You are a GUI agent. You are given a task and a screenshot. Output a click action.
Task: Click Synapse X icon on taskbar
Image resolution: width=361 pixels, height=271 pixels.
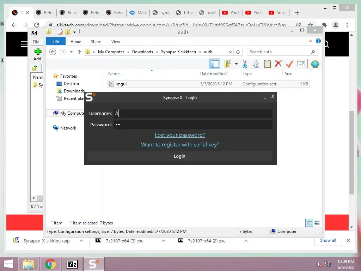click(94, 264)
